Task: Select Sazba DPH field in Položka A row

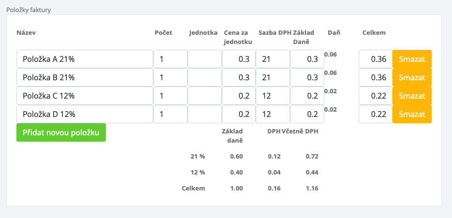Action: click(273, 59)
